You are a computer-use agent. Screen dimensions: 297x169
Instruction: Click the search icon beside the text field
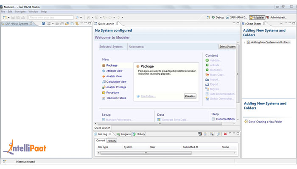click(x=77, y=17)
